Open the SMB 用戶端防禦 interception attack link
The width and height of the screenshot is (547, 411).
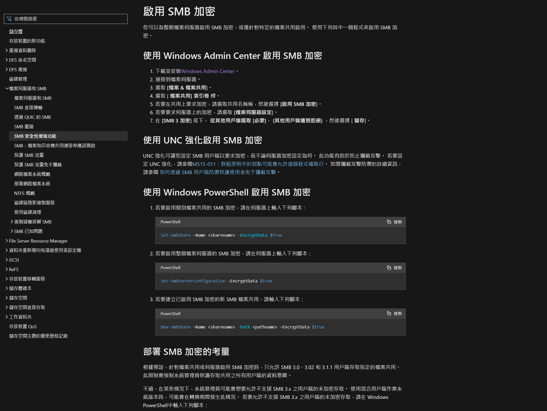tap(218, 172)
